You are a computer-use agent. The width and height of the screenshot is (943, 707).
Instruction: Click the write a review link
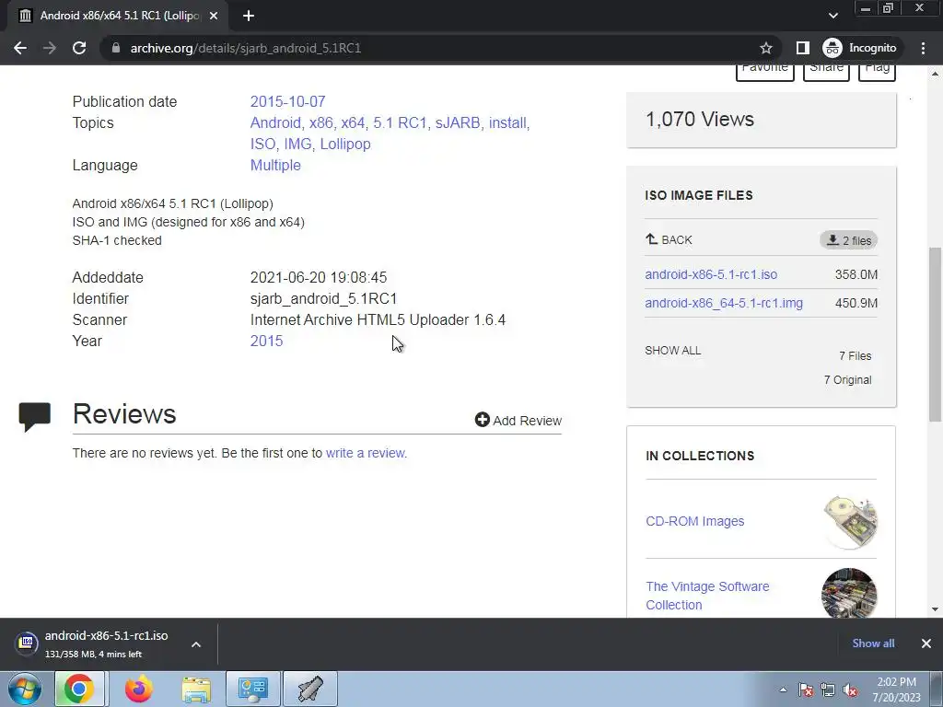point(367,453)
